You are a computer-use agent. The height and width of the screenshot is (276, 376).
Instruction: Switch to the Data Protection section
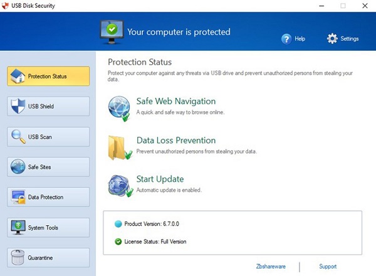[48, 197]
